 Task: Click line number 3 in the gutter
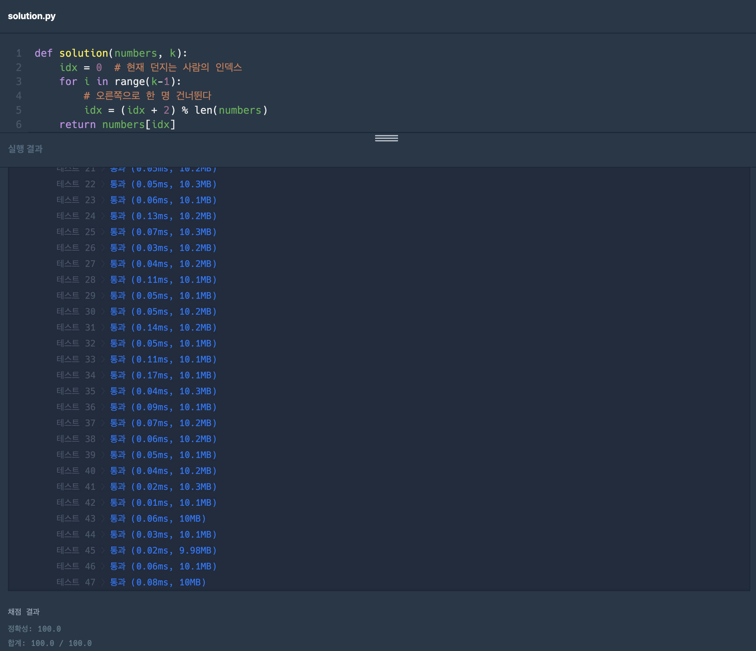18,82
